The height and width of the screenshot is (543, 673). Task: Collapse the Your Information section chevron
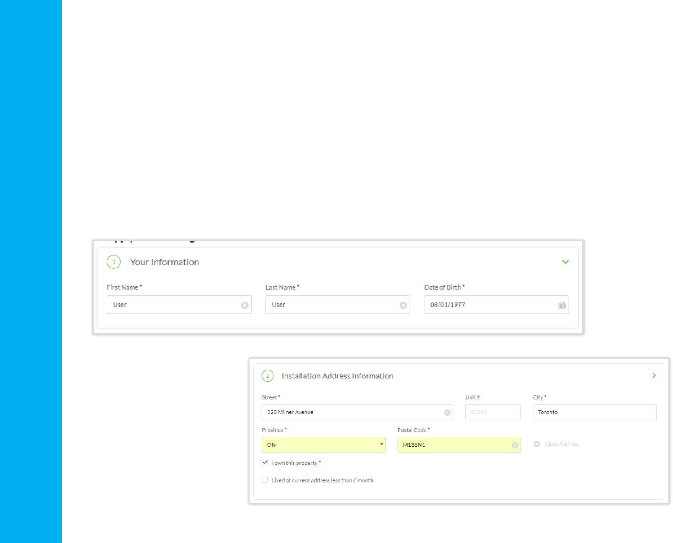click(x=565, y=262)
